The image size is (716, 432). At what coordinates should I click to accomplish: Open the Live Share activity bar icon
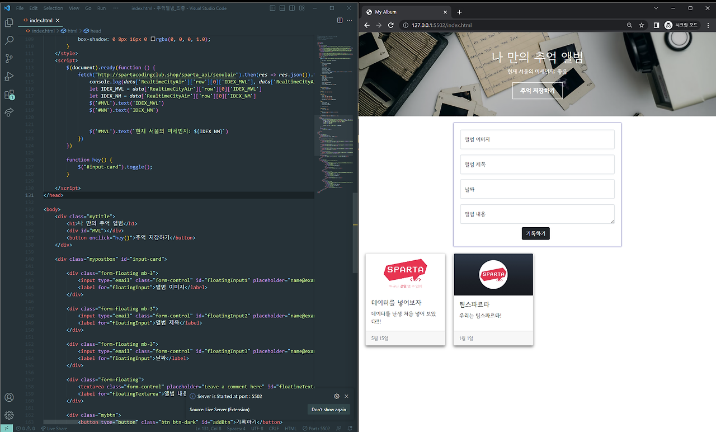tap(9, 112)
